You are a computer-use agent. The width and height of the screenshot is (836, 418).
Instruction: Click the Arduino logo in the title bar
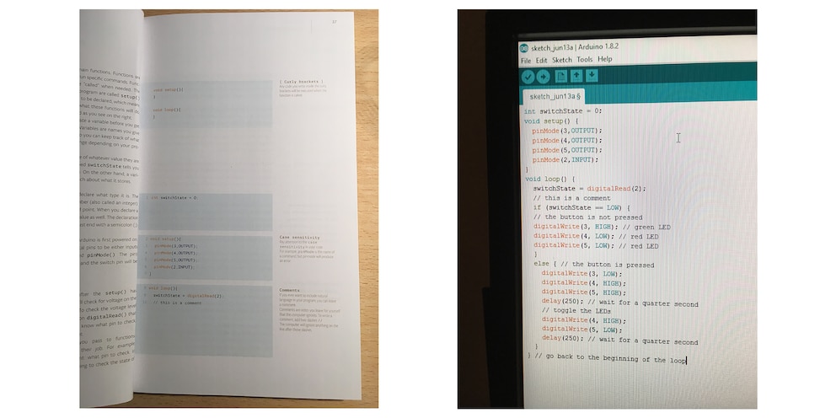(523, 47)
